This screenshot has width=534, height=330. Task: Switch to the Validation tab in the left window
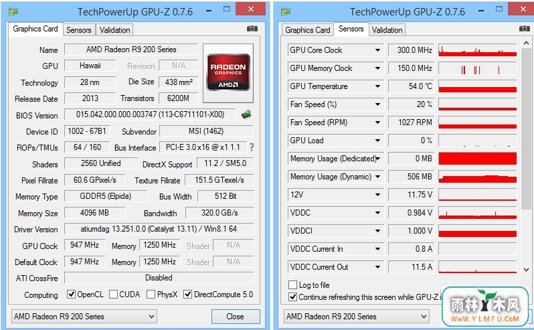[x=115, y=30]
